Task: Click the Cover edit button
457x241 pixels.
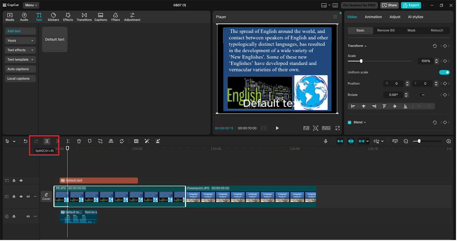Action: pyautogui.click(x=46, y=197)
